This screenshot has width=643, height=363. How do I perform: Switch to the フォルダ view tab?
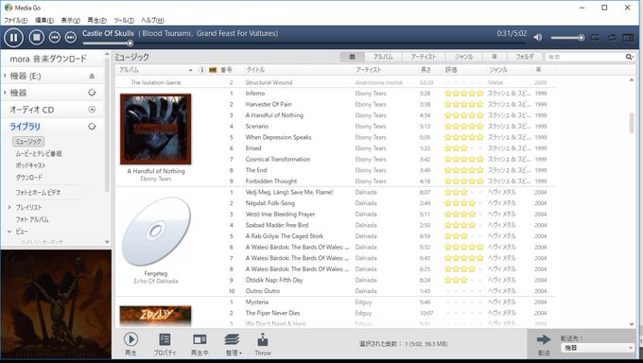pyautogui.click(x=525, y=57)
